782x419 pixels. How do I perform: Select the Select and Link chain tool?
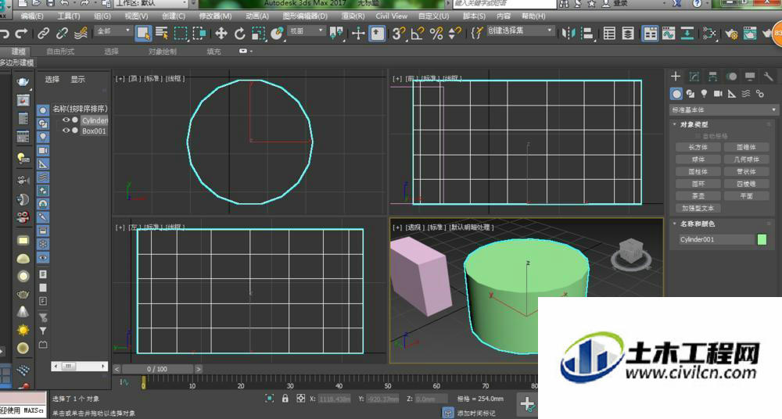click(43, 34)
